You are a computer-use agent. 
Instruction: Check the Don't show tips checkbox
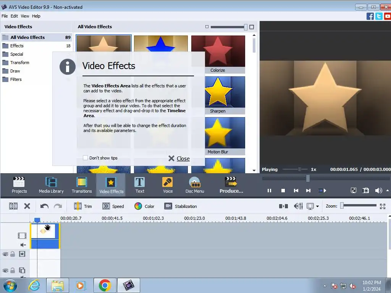[85, 158]
